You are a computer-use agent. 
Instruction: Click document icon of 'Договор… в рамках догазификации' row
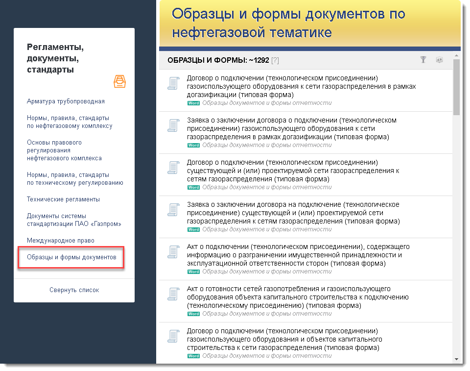(x=173, y=83)
